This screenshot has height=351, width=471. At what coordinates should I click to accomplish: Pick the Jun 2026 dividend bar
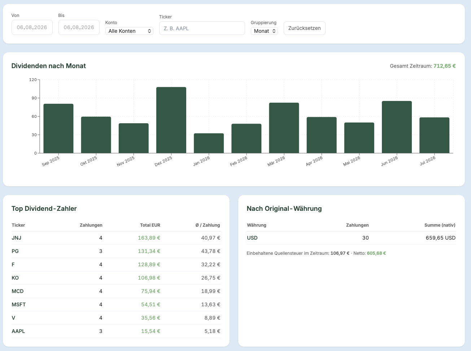point(397,127)
